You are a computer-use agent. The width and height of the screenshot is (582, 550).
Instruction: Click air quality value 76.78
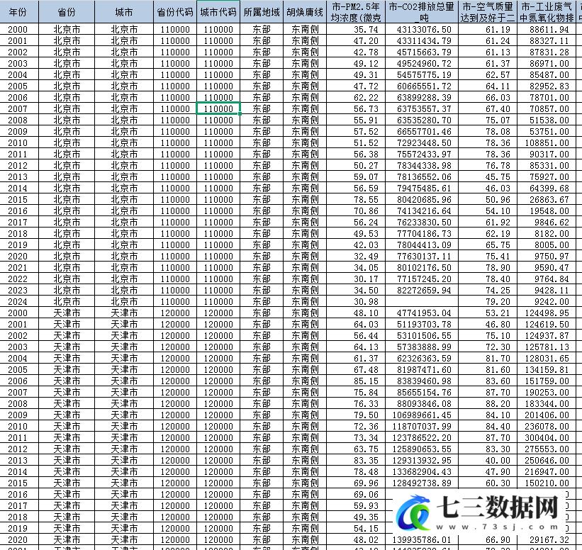(488, 166)
